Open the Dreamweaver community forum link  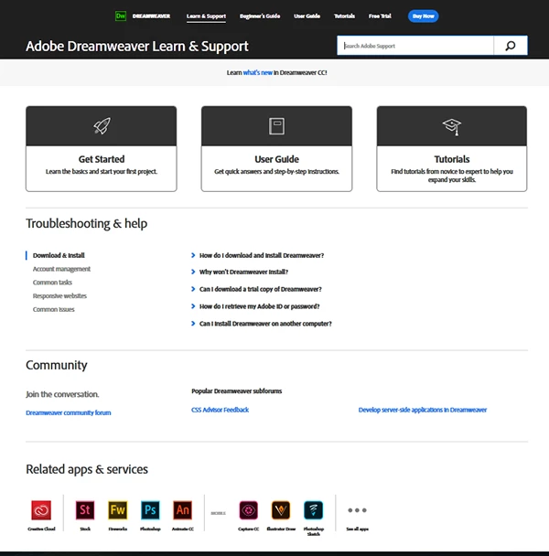[x=69, y=412]
